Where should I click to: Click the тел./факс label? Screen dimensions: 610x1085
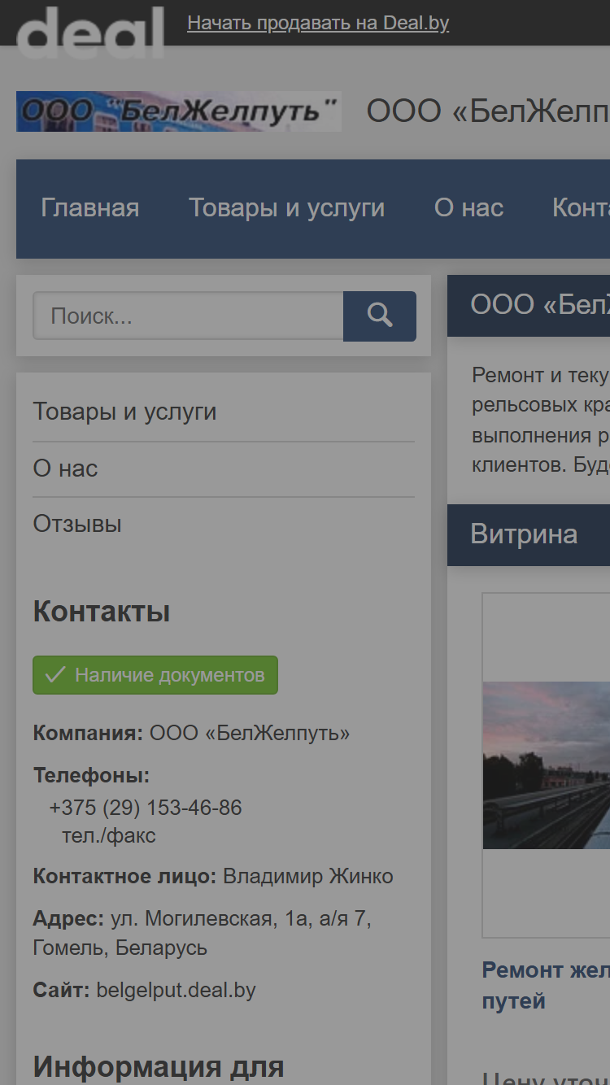click(x=109, y=835)
